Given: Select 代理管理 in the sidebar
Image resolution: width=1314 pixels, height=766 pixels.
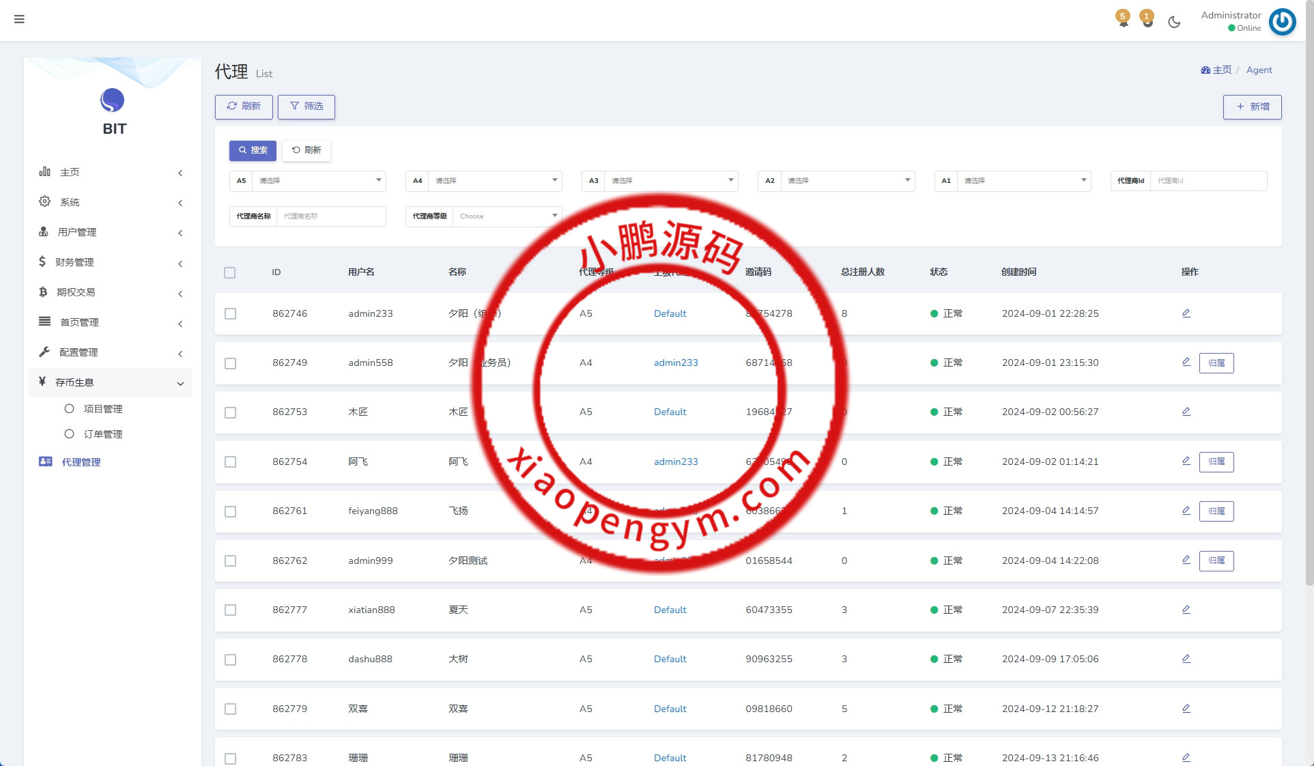Looking at the screenshot, I should pos(81,462).
